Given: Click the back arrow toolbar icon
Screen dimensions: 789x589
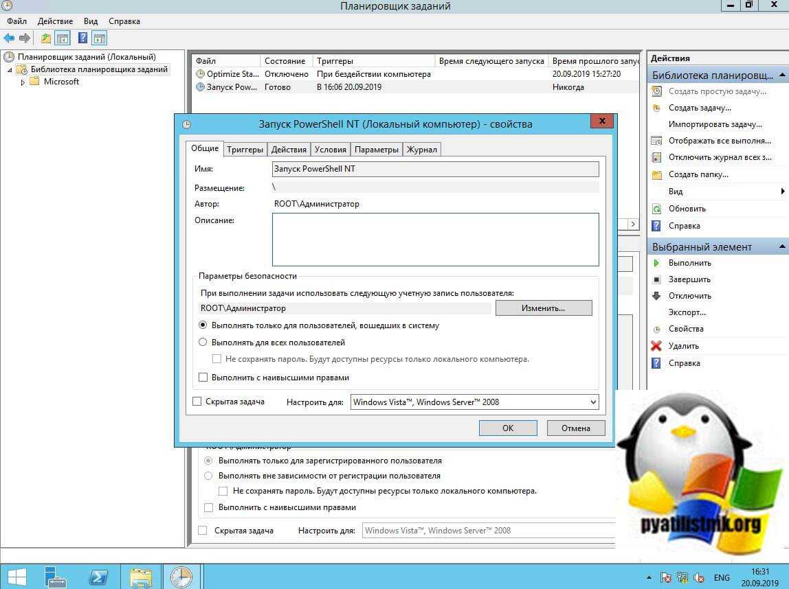Looking at the screenshot, I should point(9,38).
